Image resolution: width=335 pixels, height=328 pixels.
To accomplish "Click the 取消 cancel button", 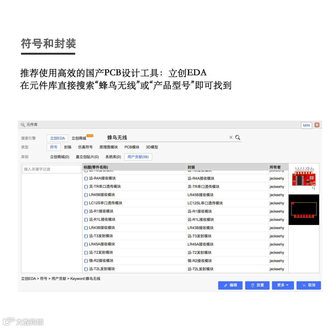I will tap(309, 285).
